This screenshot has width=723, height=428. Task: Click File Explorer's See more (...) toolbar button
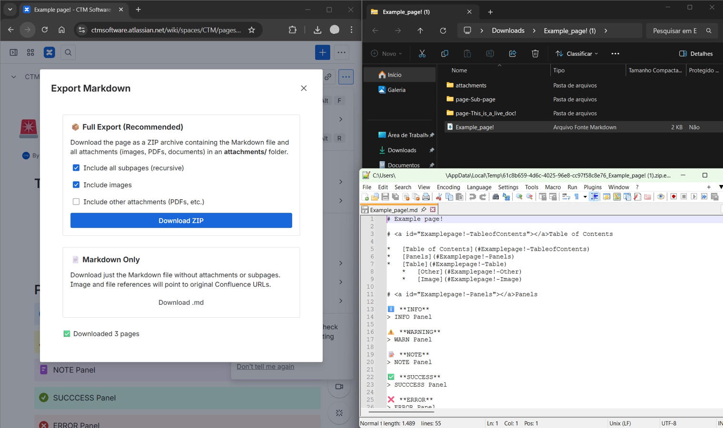(615, 54)
